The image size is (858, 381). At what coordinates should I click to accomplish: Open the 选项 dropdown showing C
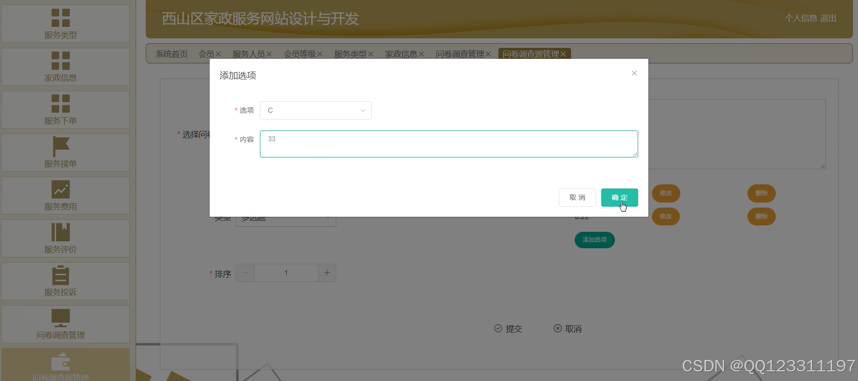point(316,110)
